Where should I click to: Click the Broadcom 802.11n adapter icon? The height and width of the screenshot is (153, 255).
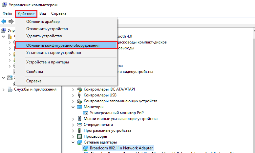pos(85,148)
